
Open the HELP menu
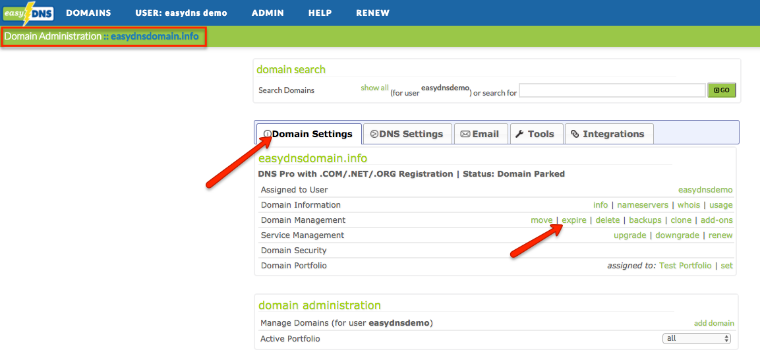[x=320, y=13]
